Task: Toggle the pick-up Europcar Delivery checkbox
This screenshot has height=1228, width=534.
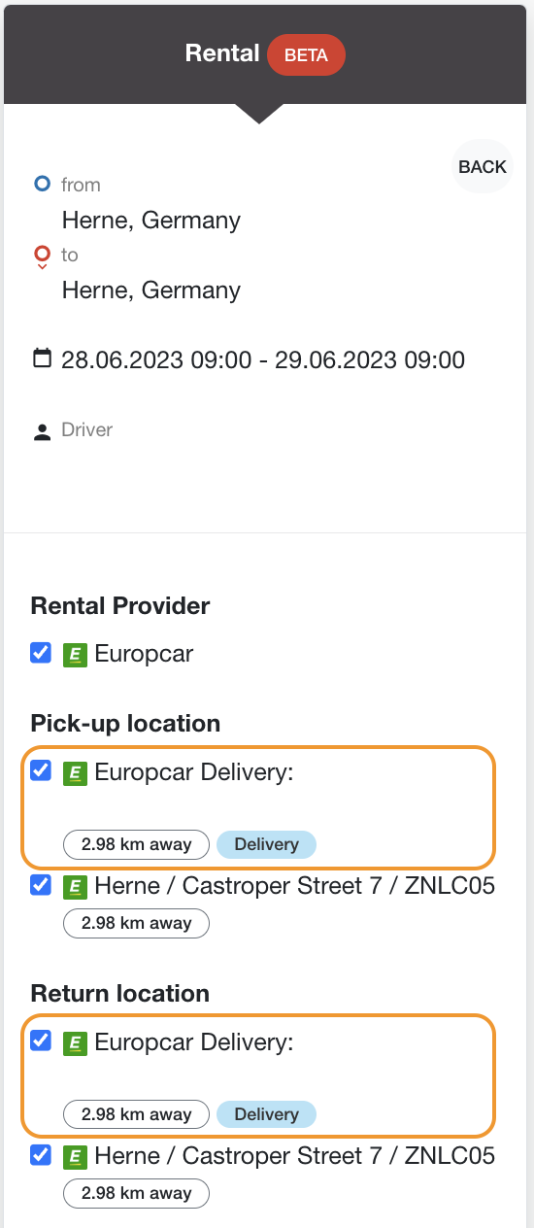Action: pyautogui.click(x=41, y=770)
